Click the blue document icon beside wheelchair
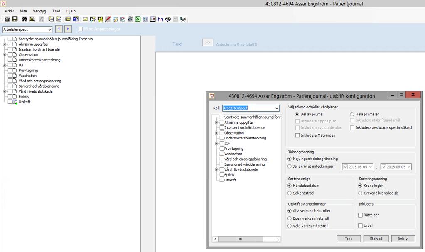The height and width of the screenshot is (252, 425). point(145,19)
